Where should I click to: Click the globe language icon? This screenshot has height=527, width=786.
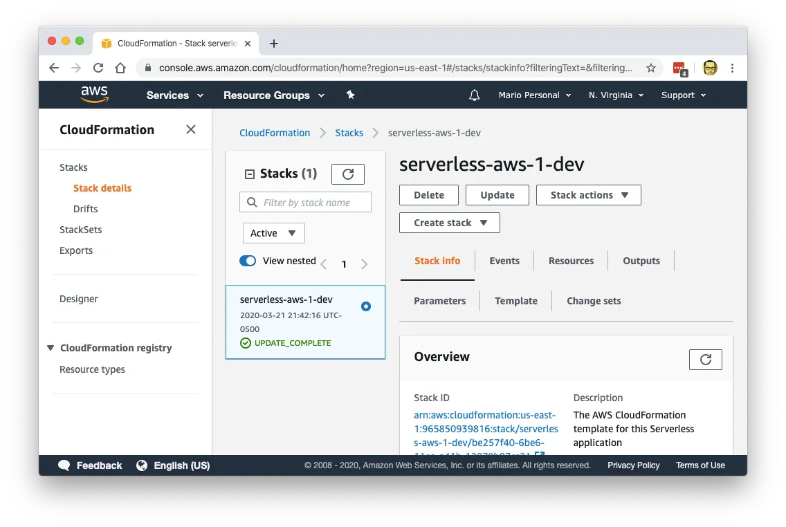tap(142, 465)
